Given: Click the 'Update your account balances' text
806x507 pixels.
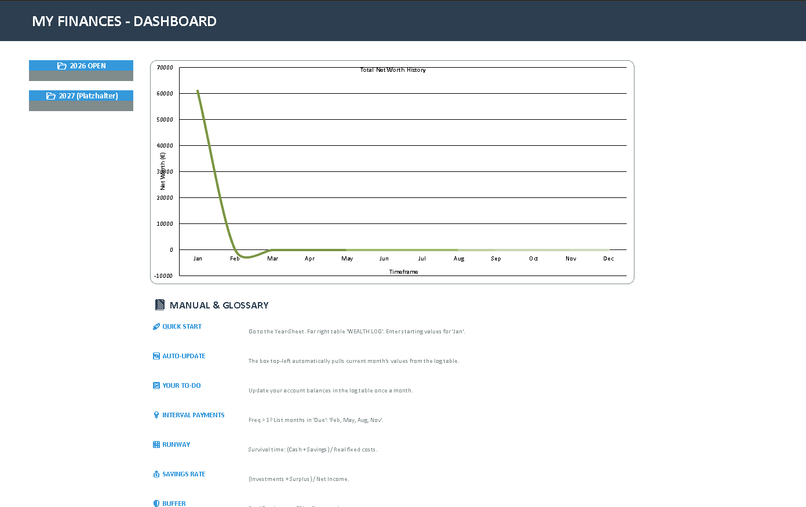Looking at the screenshot, I should tap(331, 391).
